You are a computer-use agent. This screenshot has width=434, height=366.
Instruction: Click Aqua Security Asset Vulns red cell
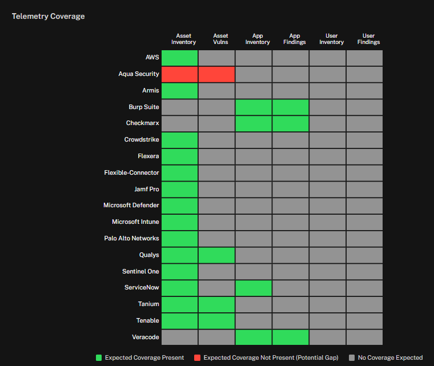(216, 74)
